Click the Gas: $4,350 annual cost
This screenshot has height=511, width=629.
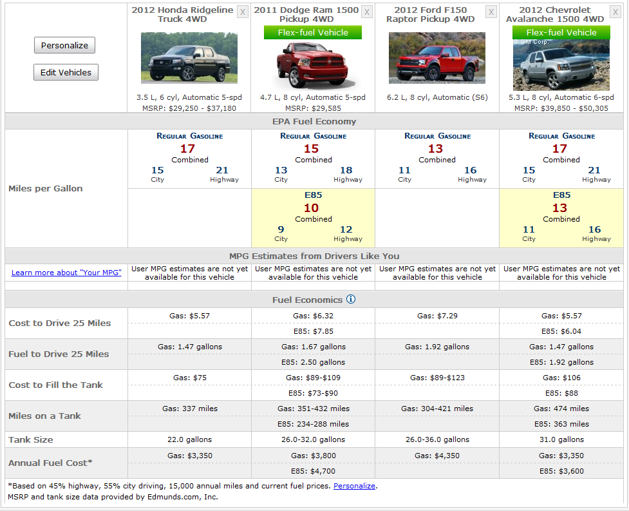(437, 456)
